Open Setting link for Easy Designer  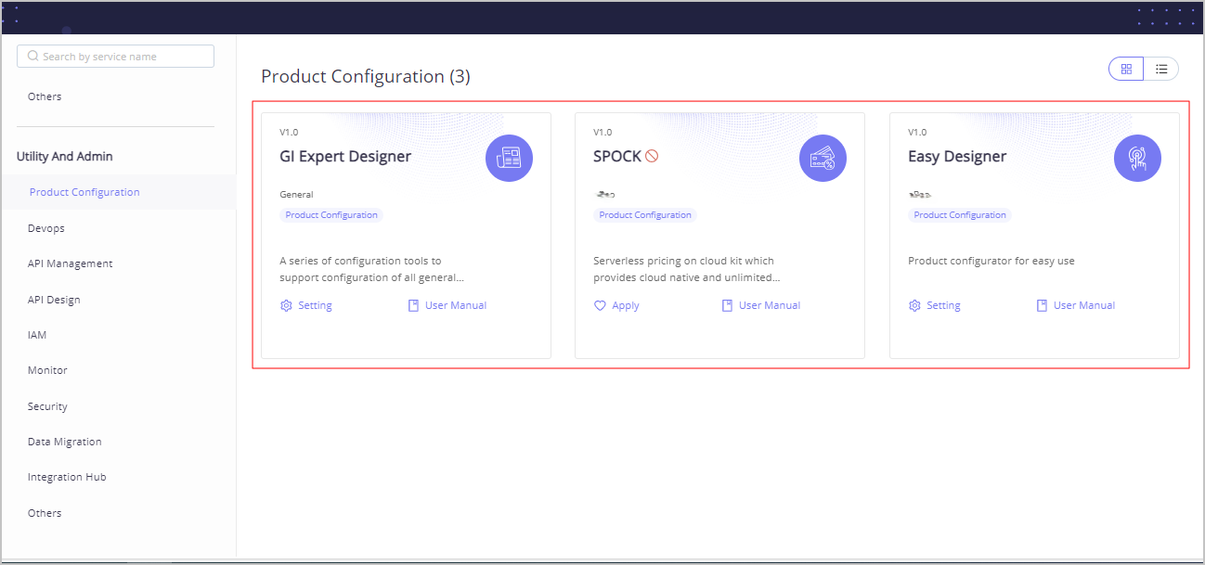(x=943, y=305)
